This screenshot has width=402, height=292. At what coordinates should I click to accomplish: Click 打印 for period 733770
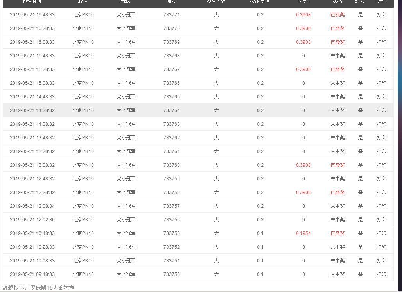(381, 28)
